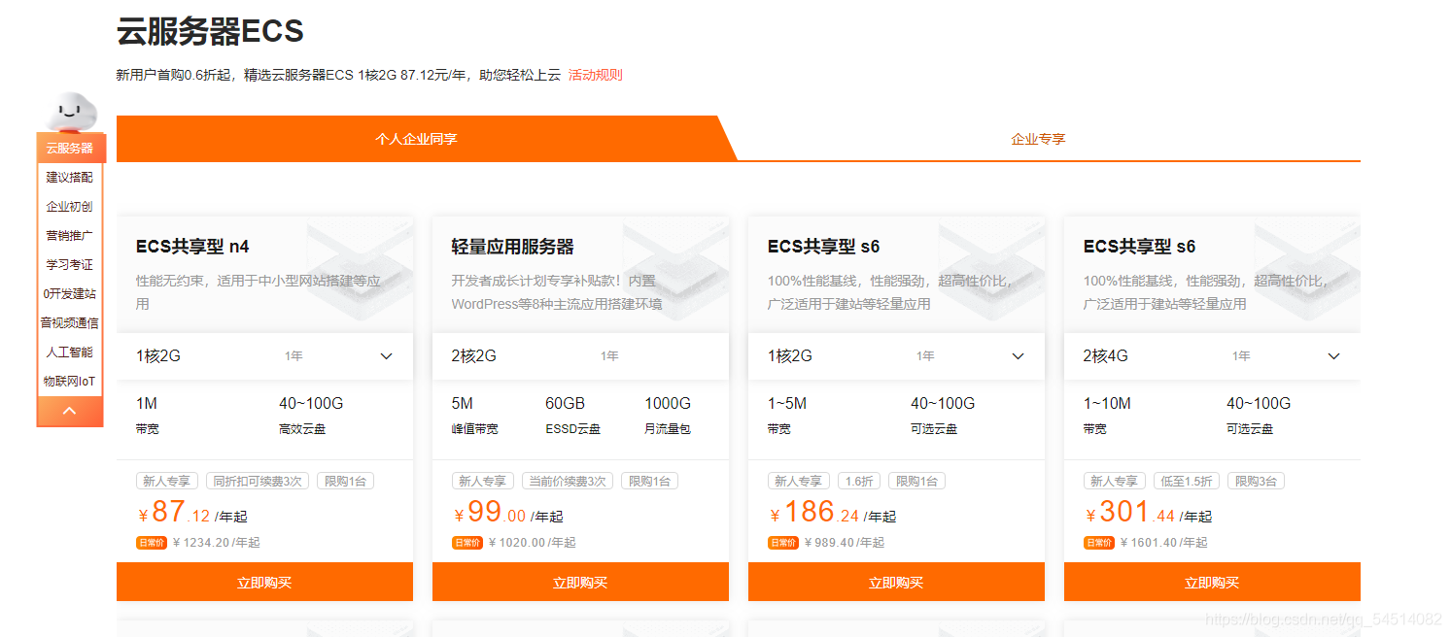1451x637 pixels.
Task: Collapse the sidebar with the up chevron
Action: pyautogui.click(x=70, y=411)
